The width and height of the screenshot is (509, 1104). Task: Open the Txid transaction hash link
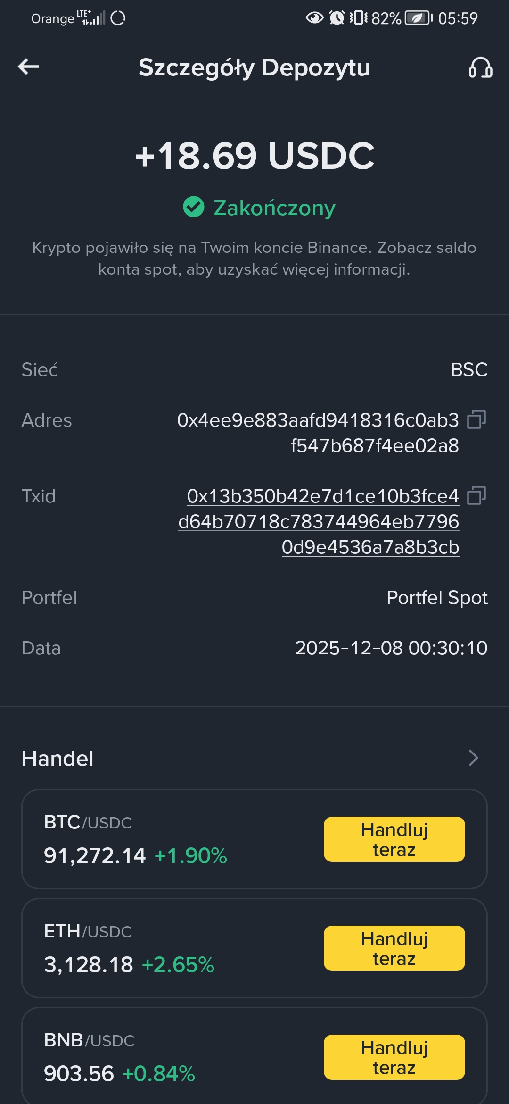click(x=319, y=521)
